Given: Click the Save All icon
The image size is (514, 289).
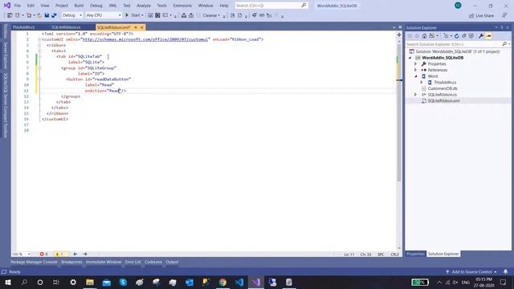Looking at the screenshot, I should pyautogui.click(x=54, y=15).
